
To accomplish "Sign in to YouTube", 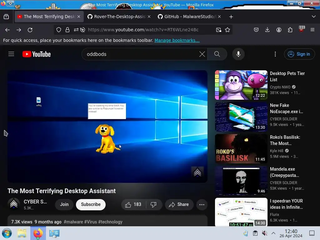I will tap(299, 54).
